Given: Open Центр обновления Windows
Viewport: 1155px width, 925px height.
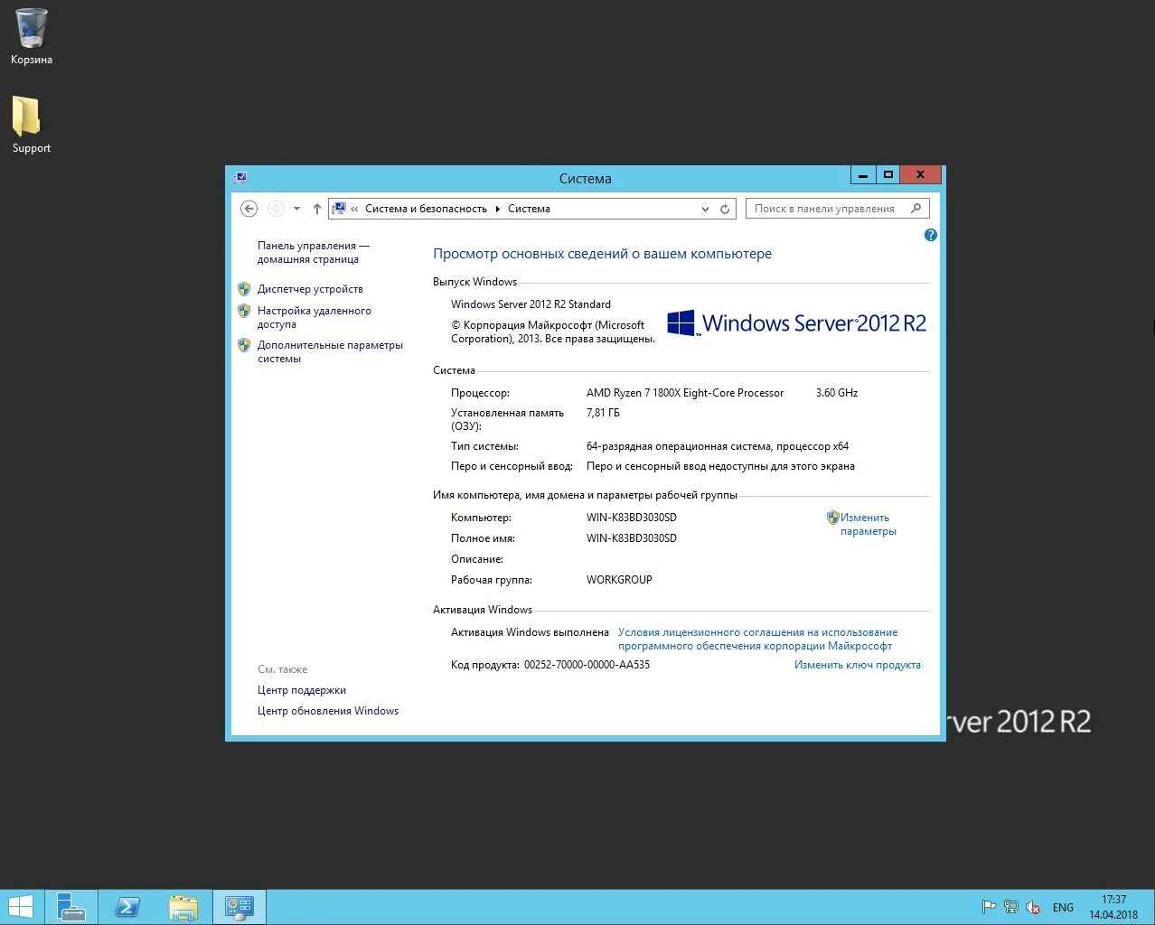Looking at the screenshot, I should [x=328, y=711].
